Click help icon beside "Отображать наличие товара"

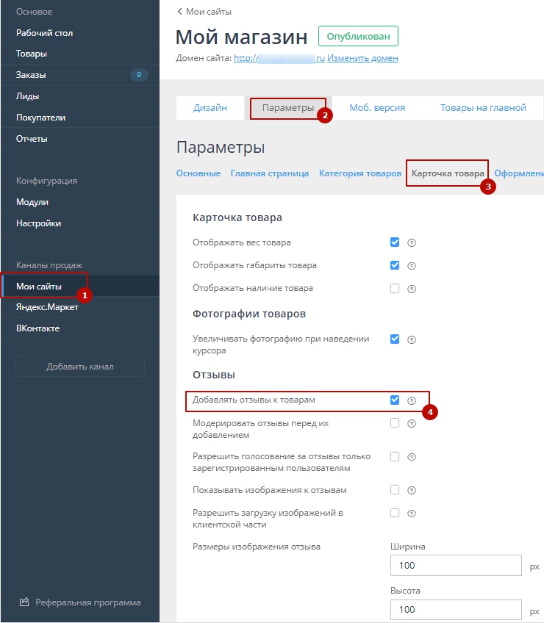[x=412, y=289]
